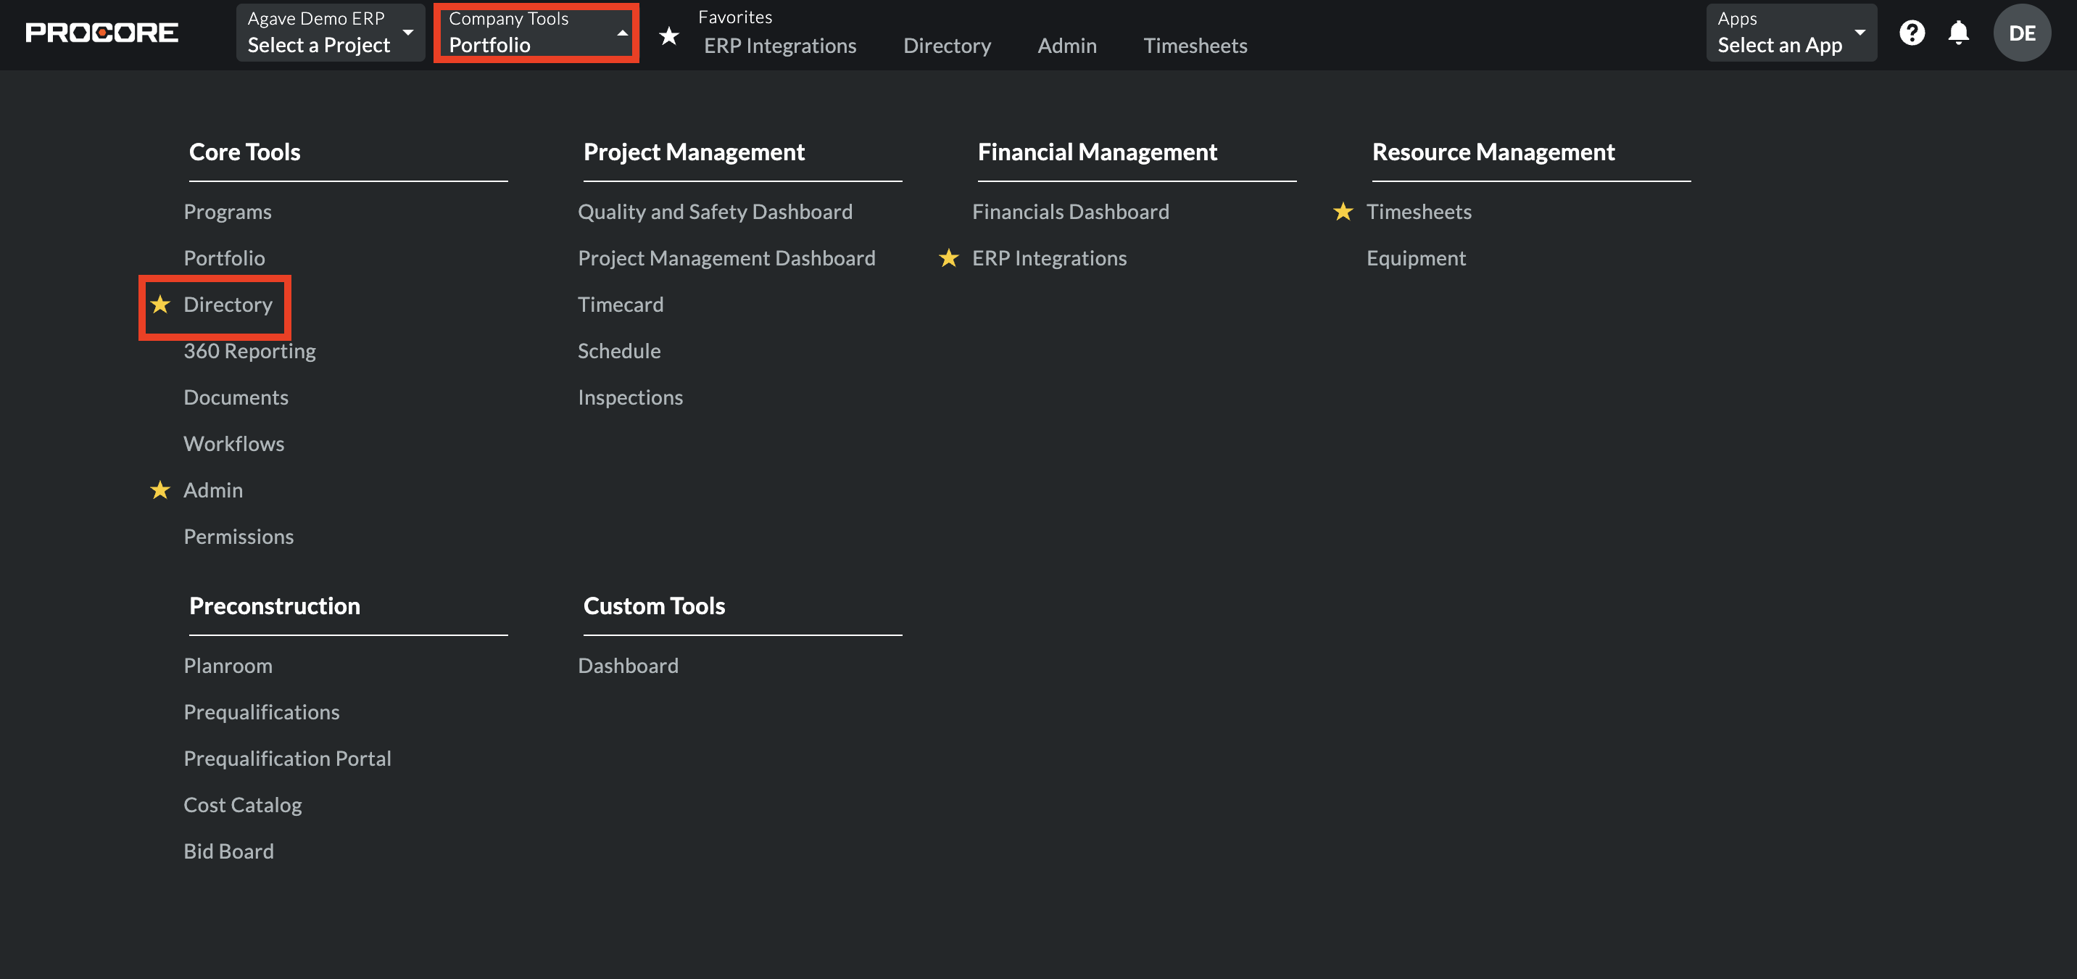The height and width of the screenshot is (979, 2077).
Task: Open Timesheets from Favorites bar
Action: pyautogui.click(x=1195, y=45)
